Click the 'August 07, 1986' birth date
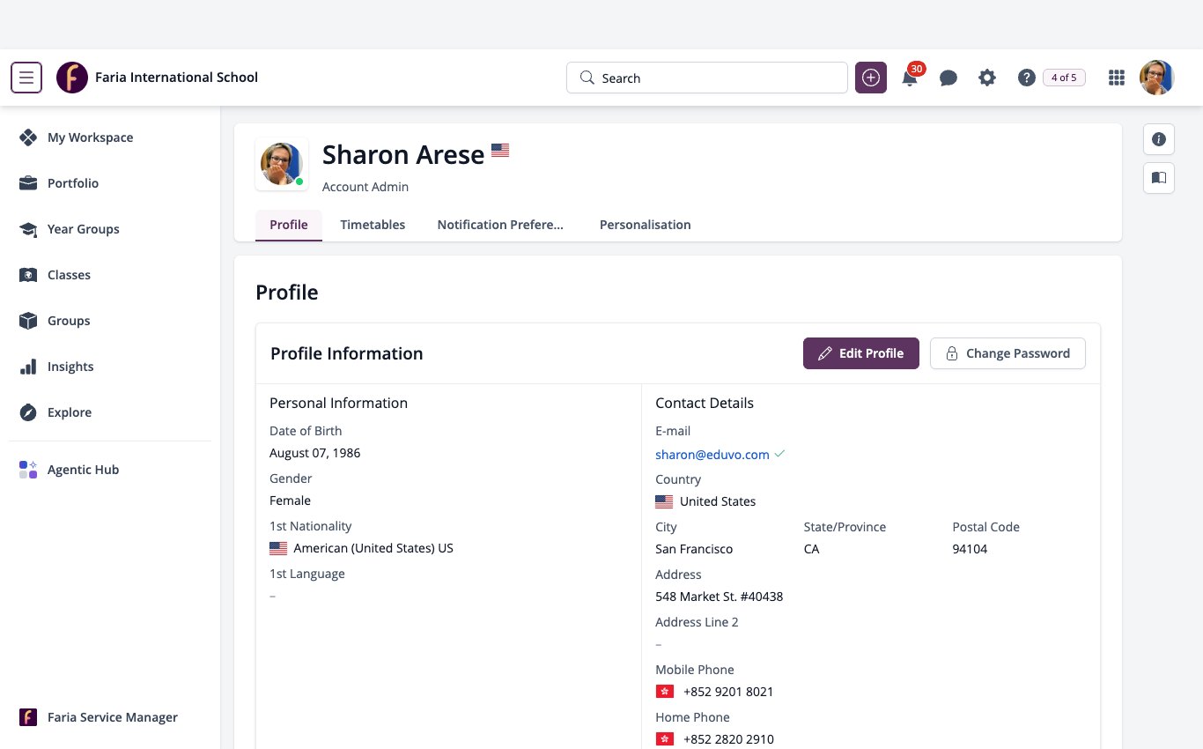Viewport: 1203px width, 749px height. (x=314, y=453)
